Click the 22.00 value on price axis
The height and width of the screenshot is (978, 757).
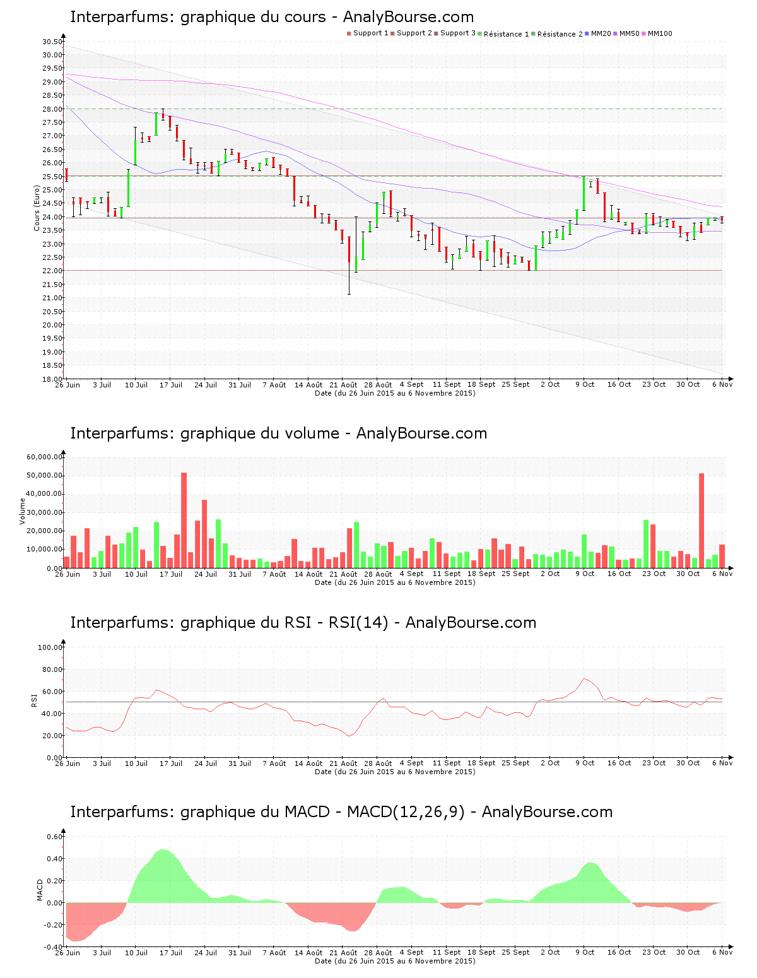click(52, 271)
